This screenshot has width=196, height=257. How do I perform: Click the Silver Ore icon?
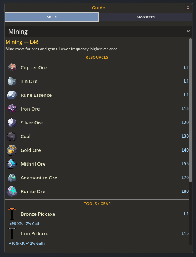point(12,123)
